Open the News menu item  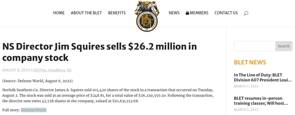(x=174, y=13)
